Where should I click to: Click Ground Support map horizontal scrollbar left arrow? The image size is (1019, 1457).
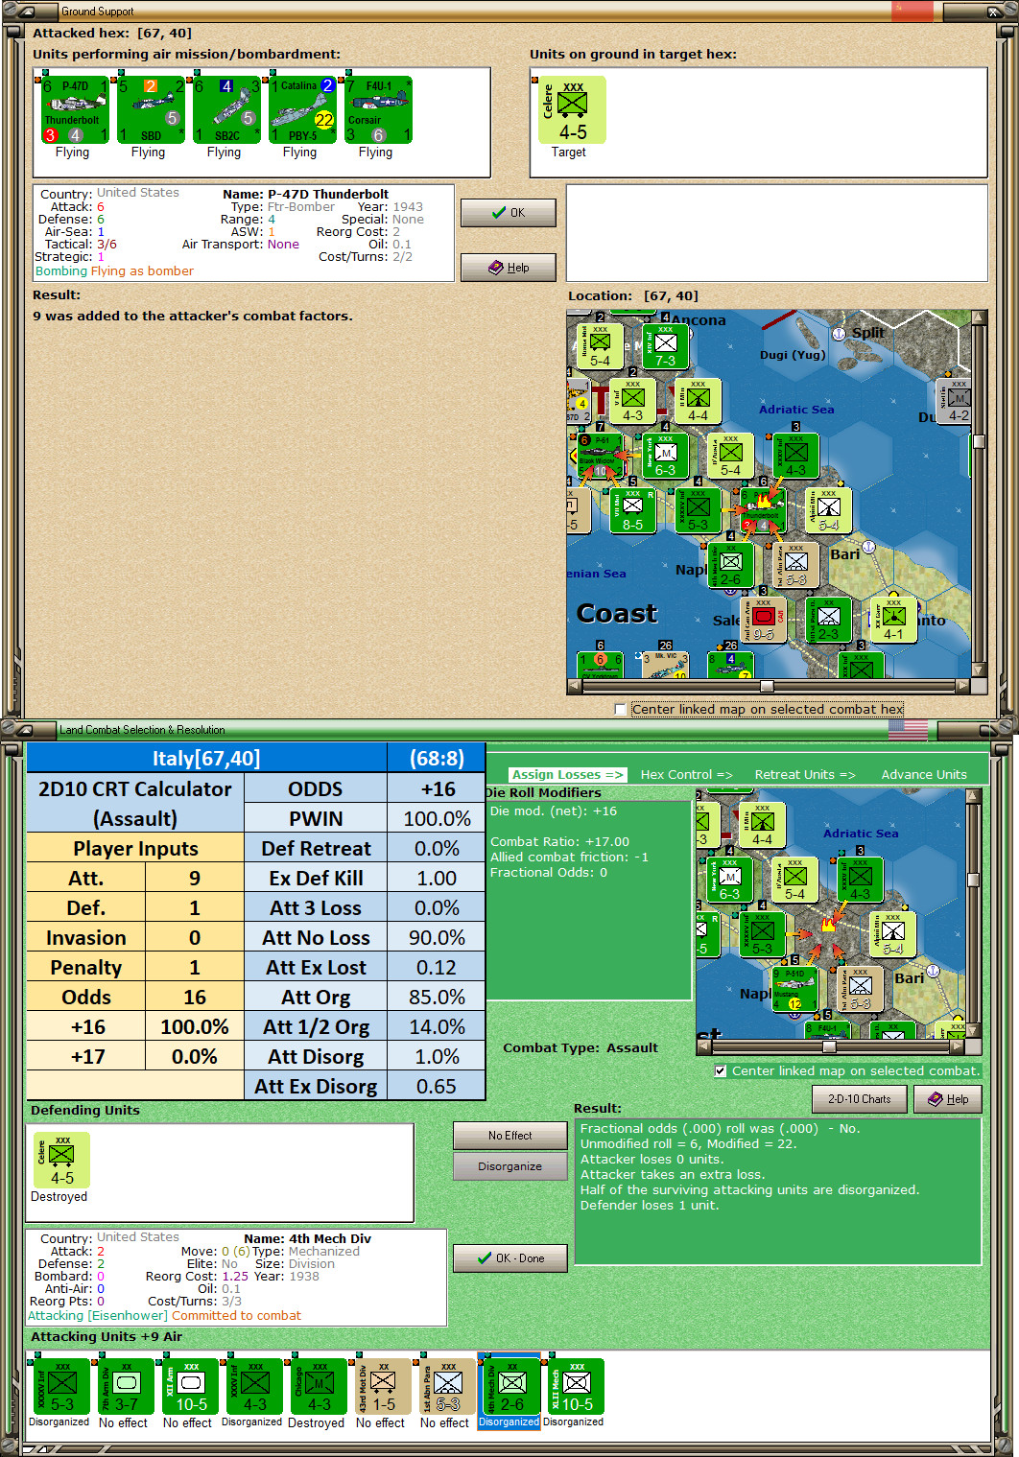point(575,686)
